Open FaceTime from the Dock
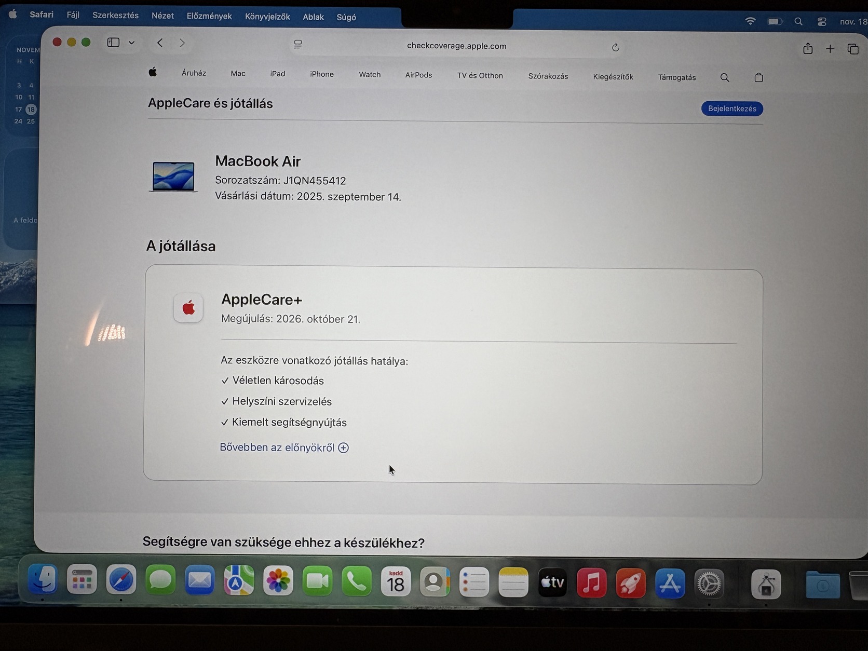868x651 pixels. 317,581
